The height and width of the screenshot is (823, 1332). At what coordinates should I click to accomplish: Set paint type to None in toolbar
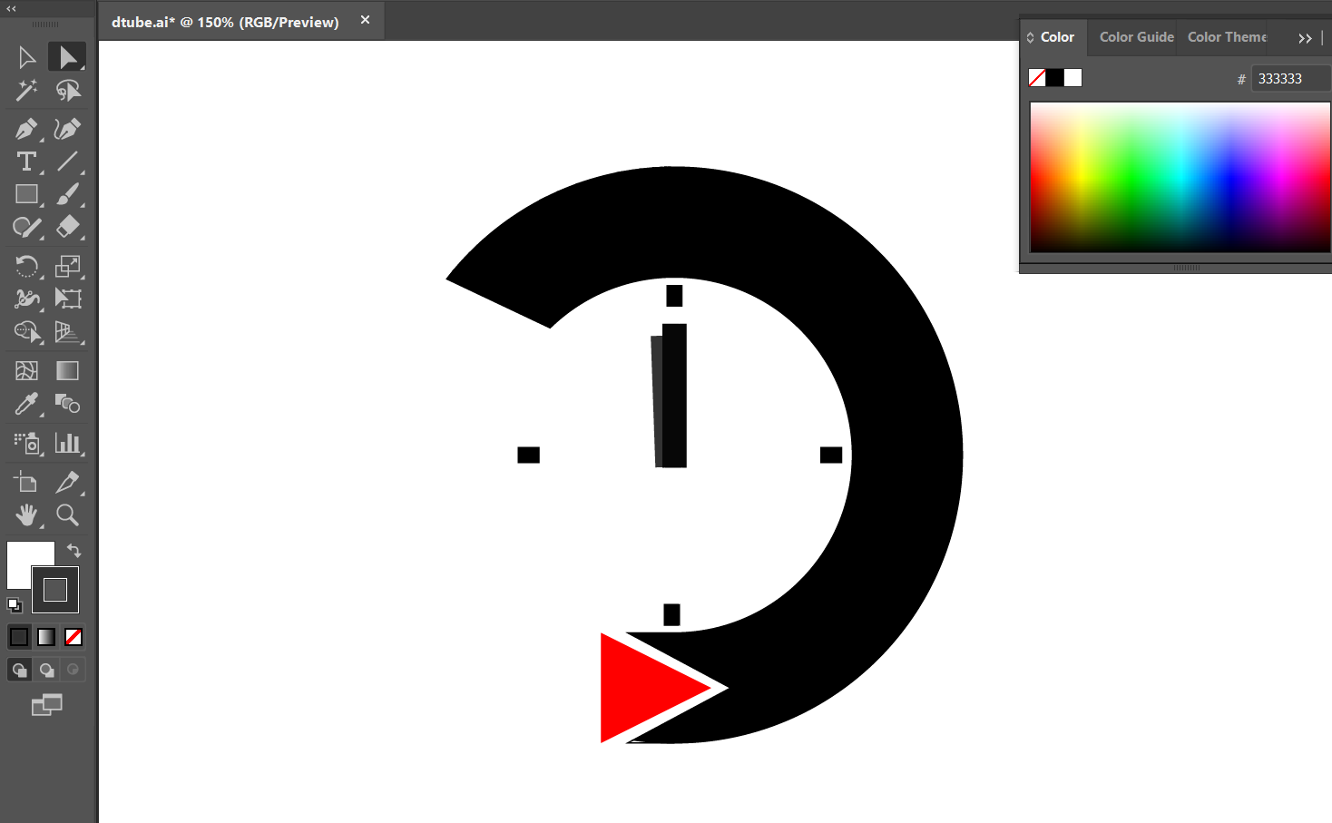click(73, 637)
